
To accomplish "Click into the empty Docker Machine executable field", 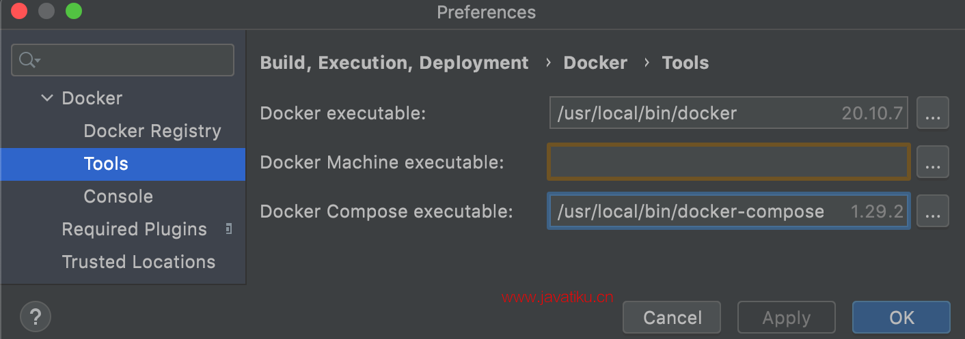I will click(729, 162).
